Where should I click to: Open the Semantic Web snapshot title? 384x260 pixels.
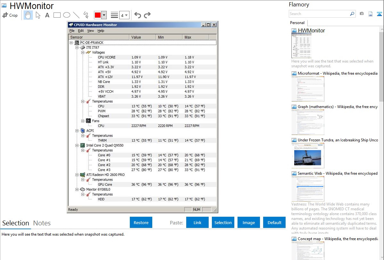(338, 173)
